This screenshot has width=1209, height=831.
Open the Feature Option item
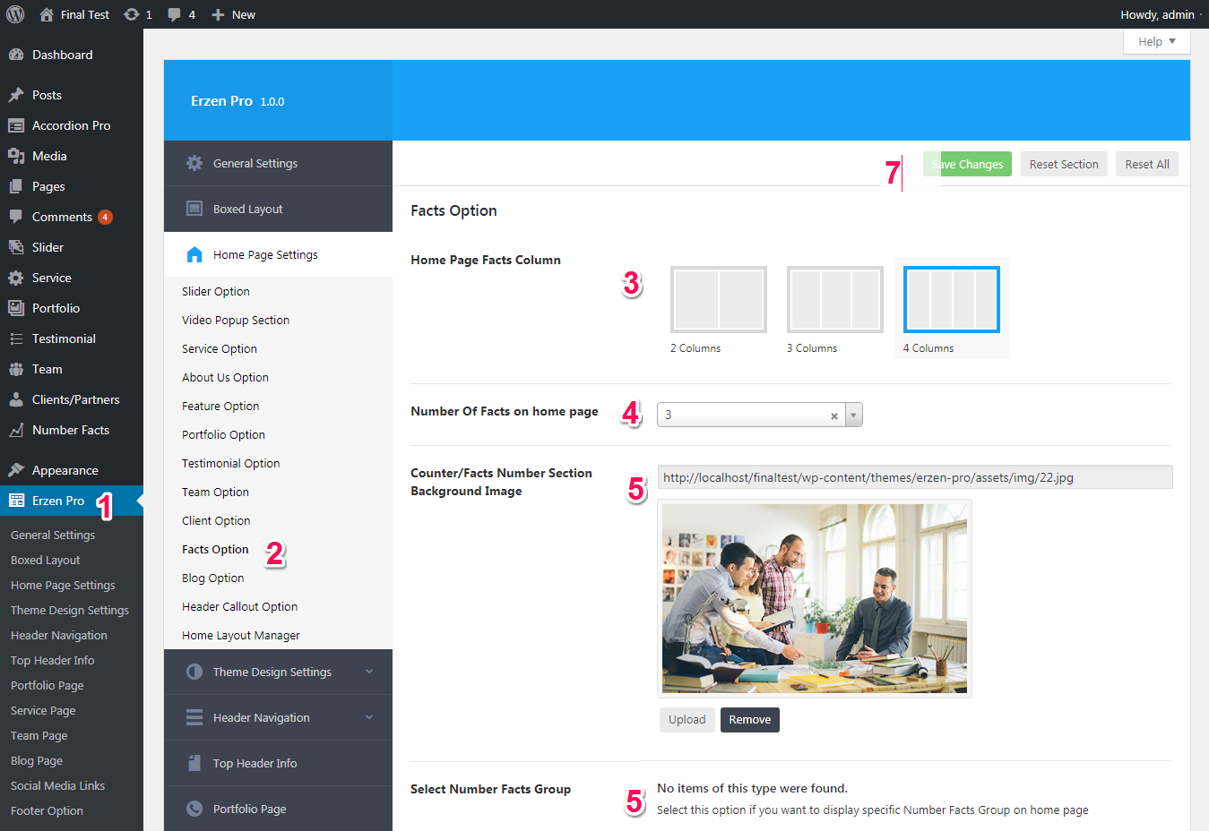pos(220,406)
